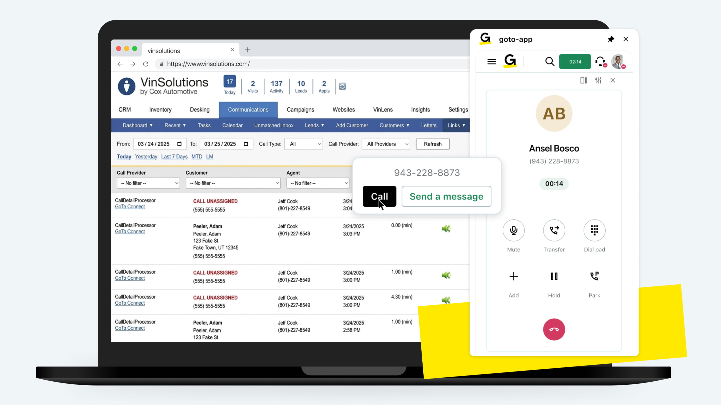
Task: Switch to the Inventory tab
Action: pos(160,110)
